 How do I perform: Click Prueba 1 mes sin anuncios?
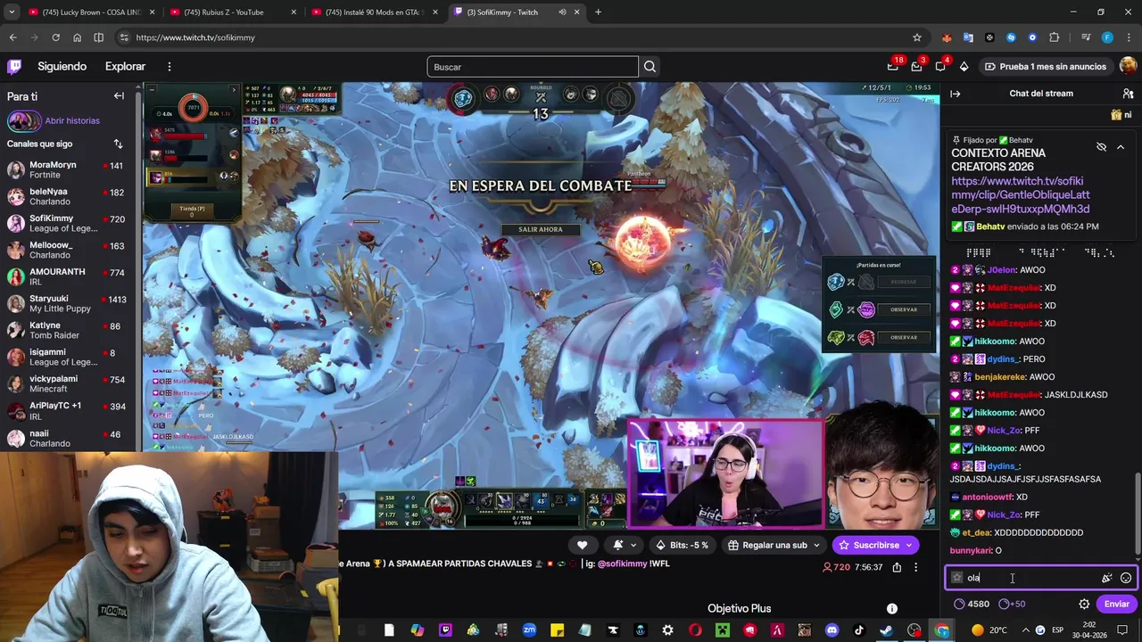1045,67
